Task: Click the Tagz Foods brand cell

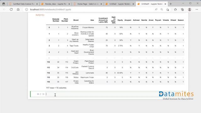Action: point(74,46)
